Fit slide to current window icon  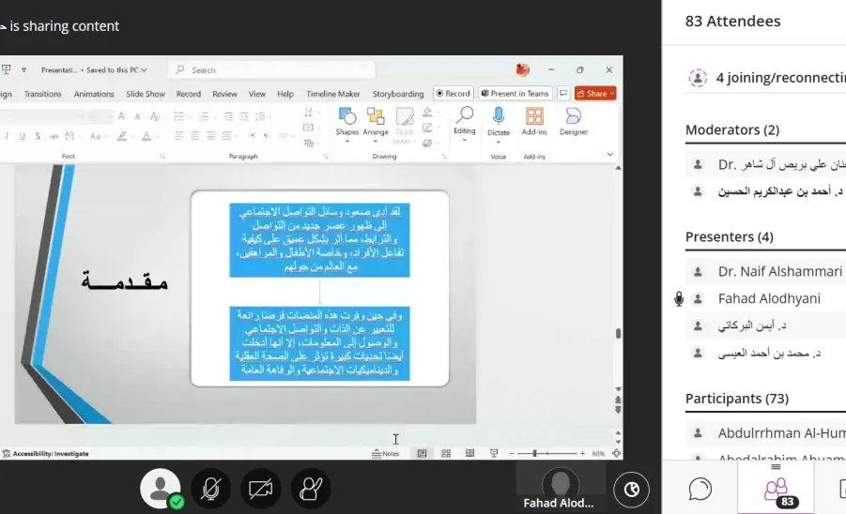(x=616, y=454)
